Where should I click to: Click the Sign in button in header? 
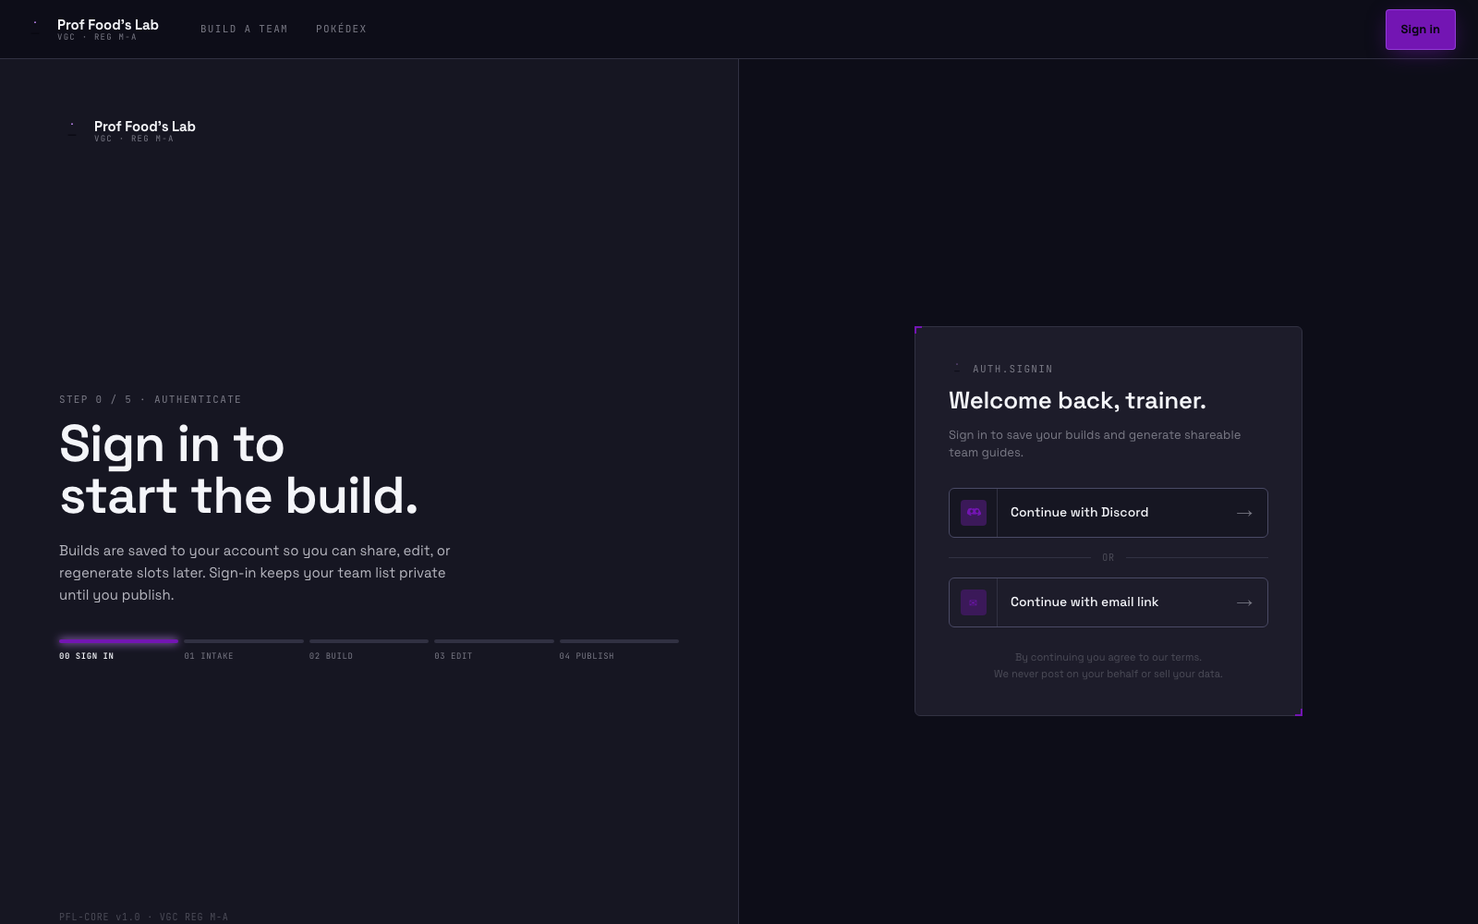1420,30
